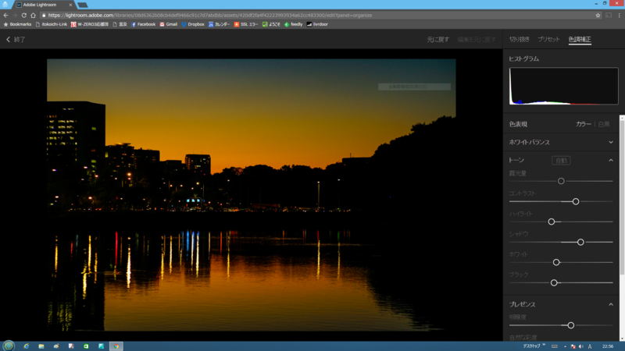Screen dimensions: 625x351
Task: Select カラー color treatment
Action: (583, 124)
